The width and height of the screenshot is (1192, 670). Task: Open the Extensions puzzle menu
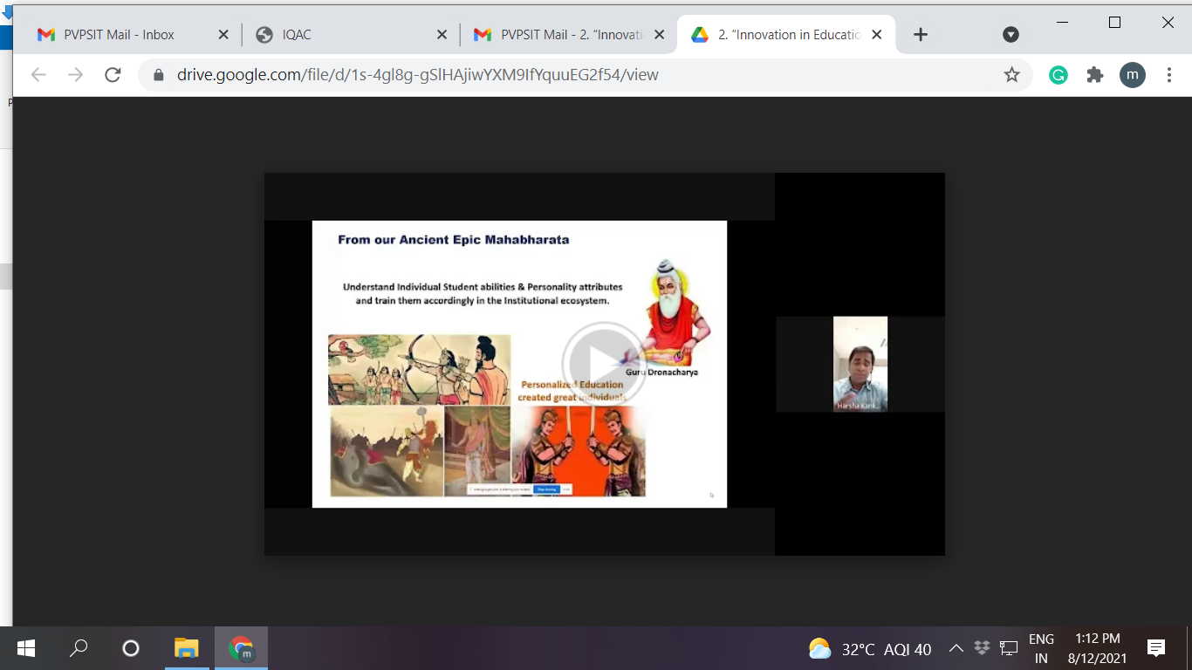(x=1095, y=75)
